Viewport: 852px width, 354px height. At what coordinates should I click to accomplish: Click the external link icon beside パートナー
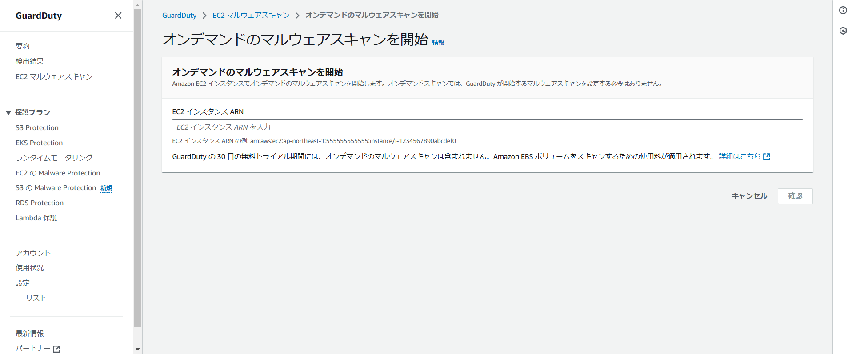click(x=56, y=349)
